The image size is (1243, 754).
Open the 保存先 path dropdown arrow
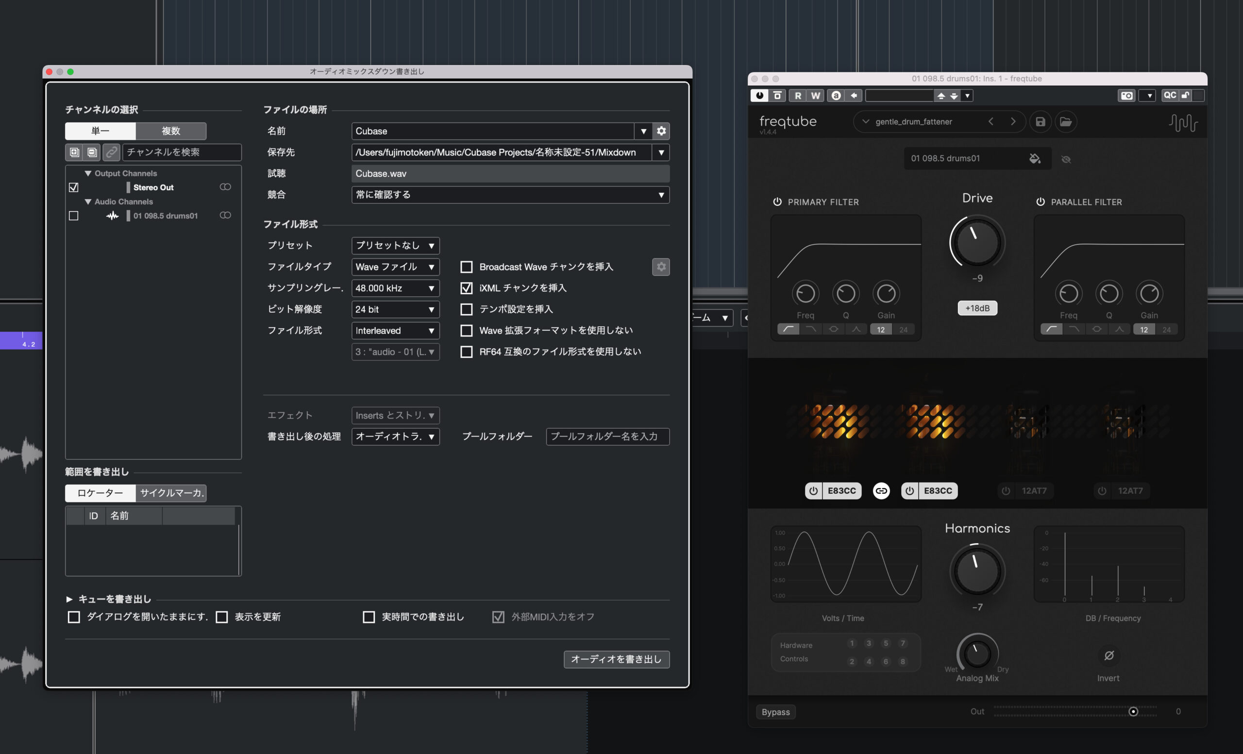661,152
